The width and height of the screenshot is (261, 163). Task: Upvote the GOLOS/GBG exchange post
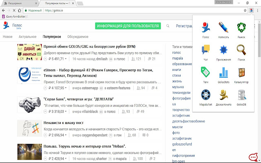[45, 59]
